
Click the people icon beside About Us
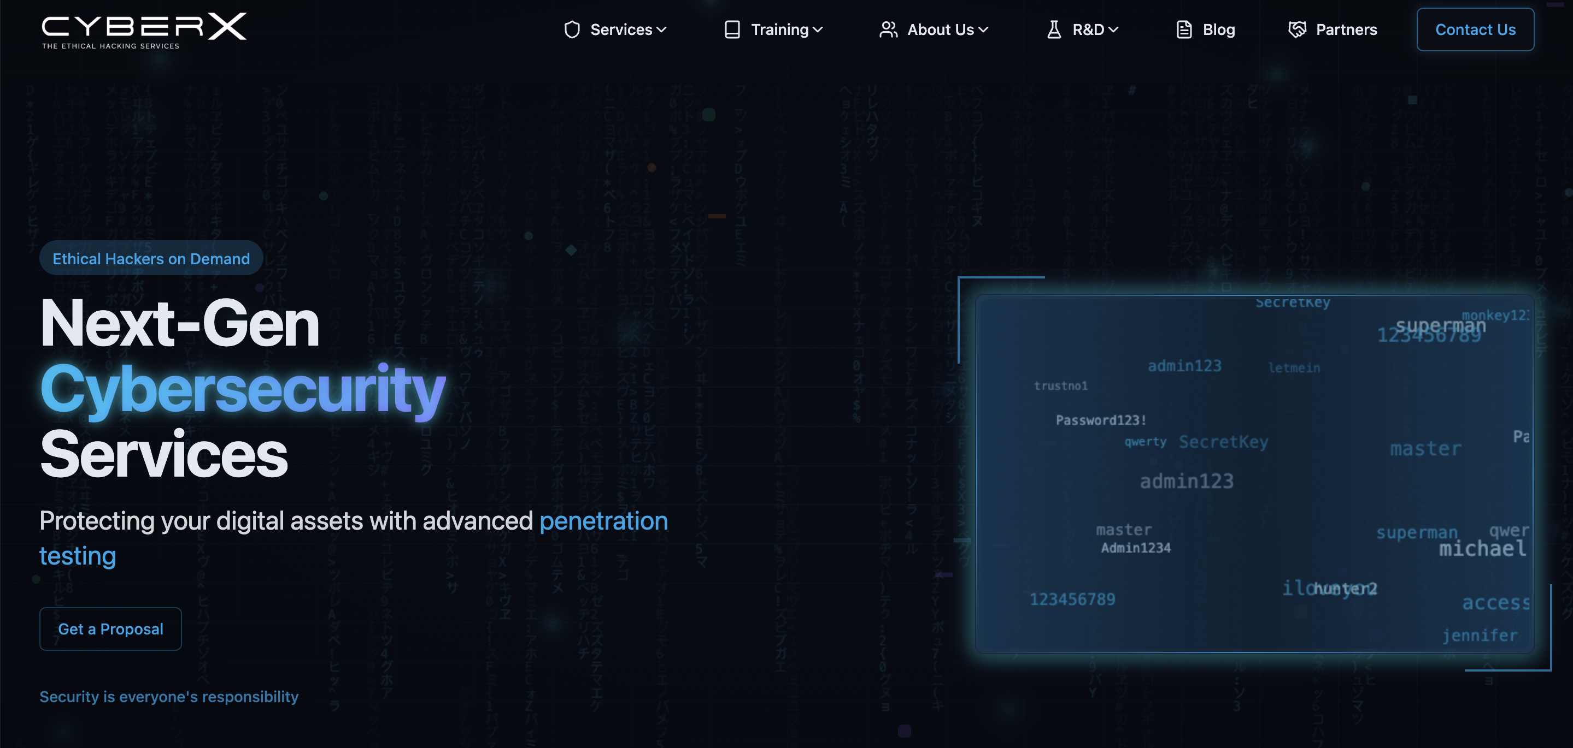coord(888,29)
